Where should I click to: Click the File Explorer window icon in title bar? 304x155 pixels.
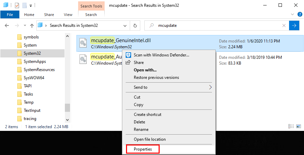6,5
